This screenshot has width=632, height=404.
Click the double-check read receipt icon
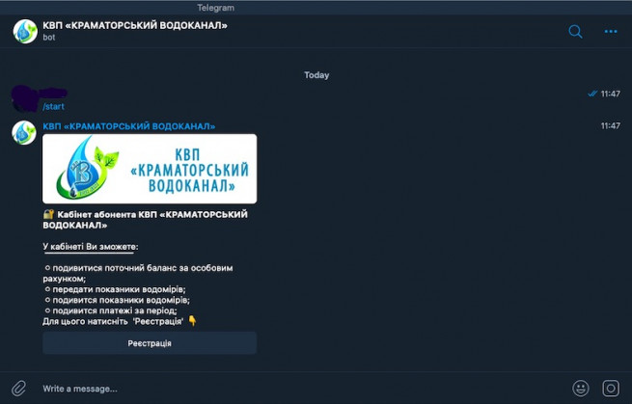click(592, 94)
